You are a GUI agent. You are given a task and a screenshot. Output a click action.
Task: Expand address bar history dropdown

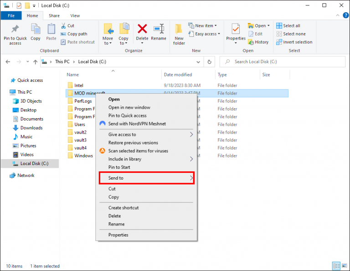click(198, 62)
